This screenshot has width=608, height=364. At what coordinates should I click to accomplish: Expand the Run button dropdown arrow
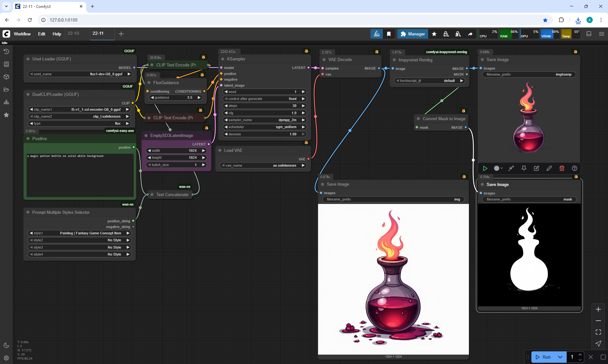(560, 357)
